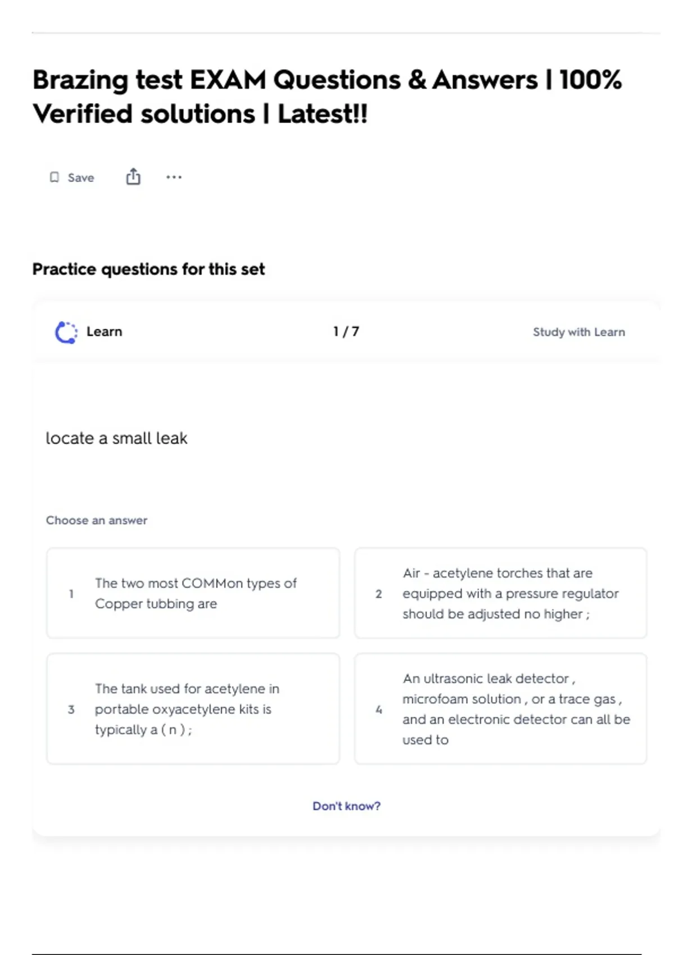Click the Save label text

[x=81, y=178]
